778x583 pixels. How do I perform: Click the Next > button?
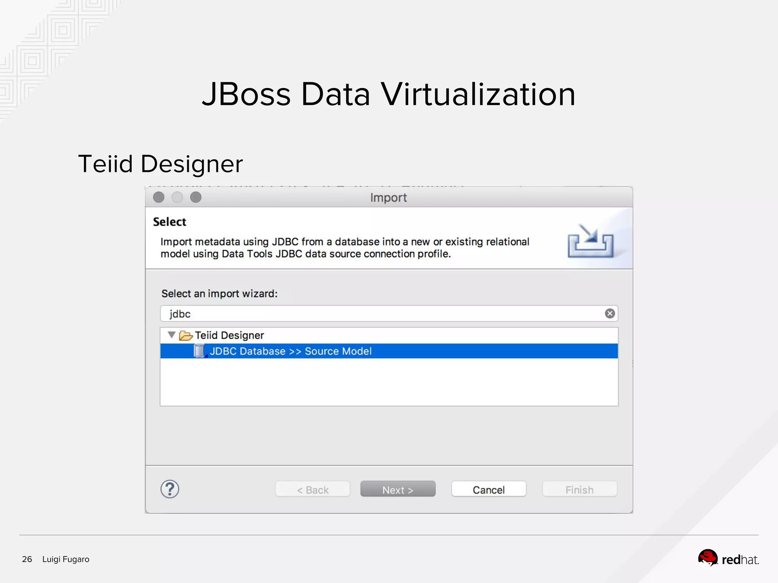pyautogui.click(x=398, y=489)
